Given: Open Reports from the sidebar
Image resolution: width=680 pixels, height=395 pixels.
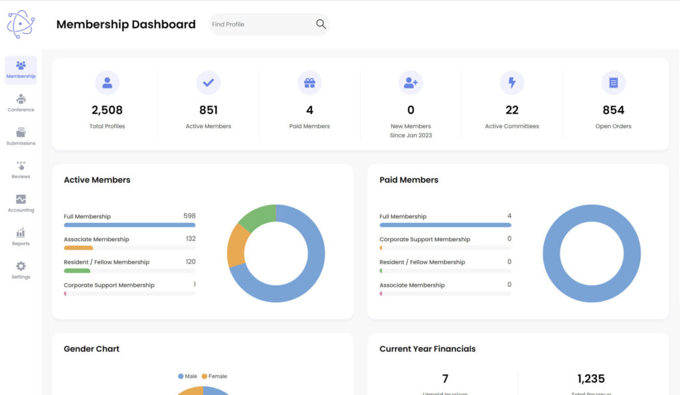Looking at the screenshot, I should 21,236.
